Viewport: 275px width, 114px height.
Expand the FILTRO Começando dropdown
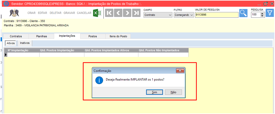[184, 15]
